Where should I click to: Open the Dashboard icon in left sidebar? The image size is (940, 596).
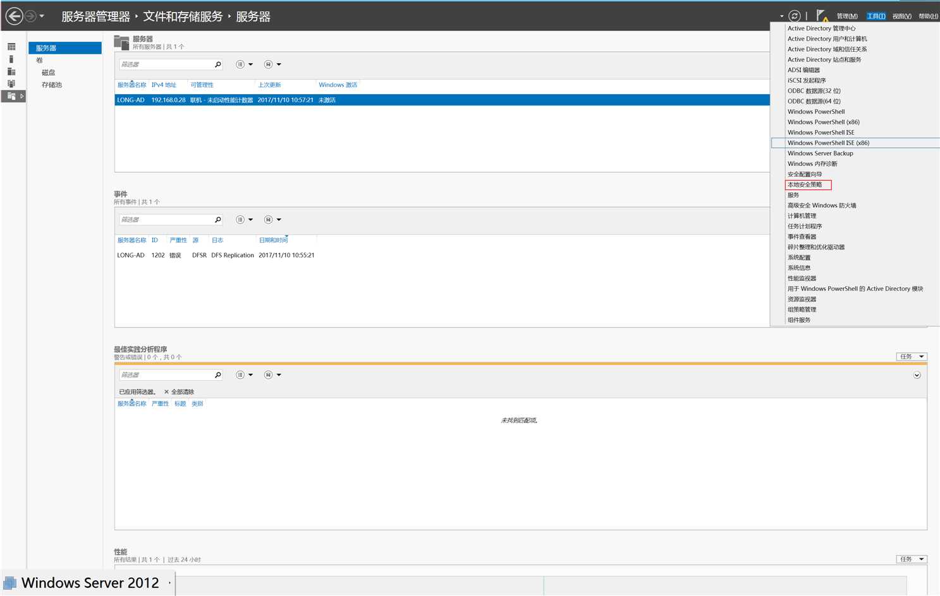[11, 47]
